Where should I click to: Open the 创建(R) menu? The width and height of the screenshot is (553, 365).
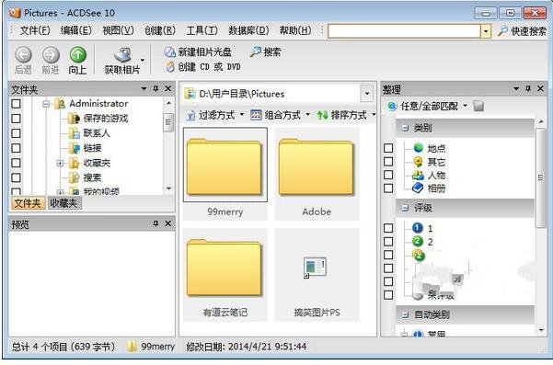160,30
